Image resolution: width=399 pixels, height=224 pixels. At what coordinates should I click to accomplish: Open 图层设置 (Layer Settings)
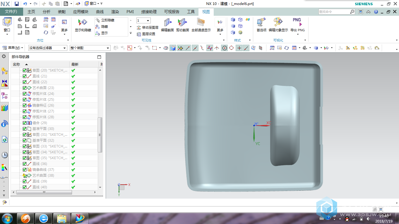(146, 34)
